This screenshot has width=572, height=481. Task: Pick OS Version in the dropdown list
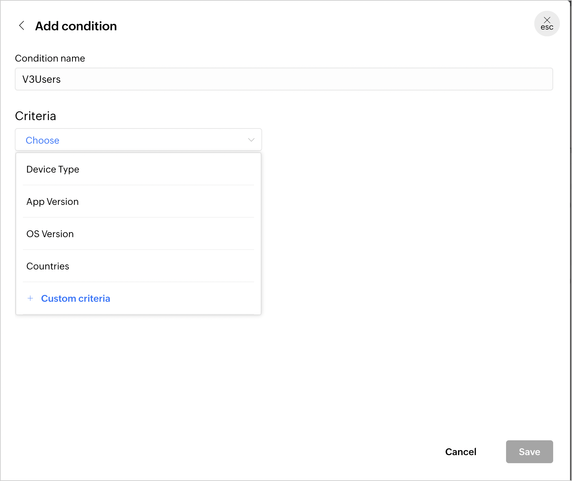[50, 234]
